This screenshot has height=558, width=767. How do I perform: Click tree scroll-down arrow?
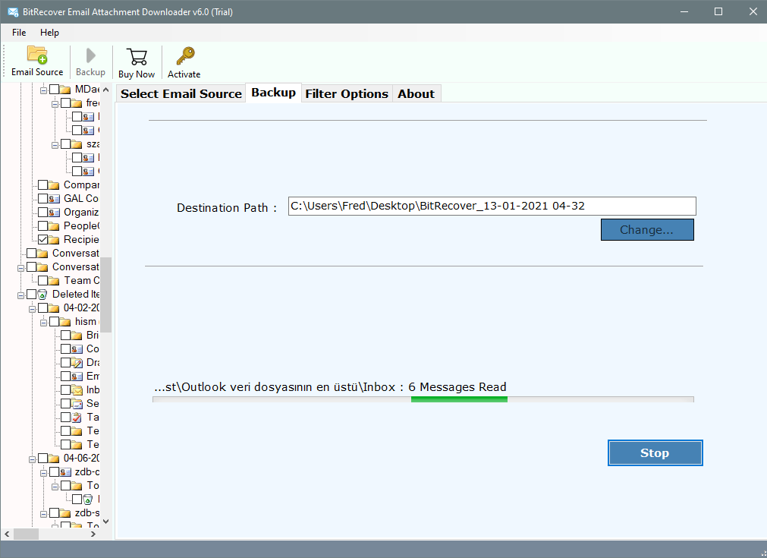[x=106, y=522]
